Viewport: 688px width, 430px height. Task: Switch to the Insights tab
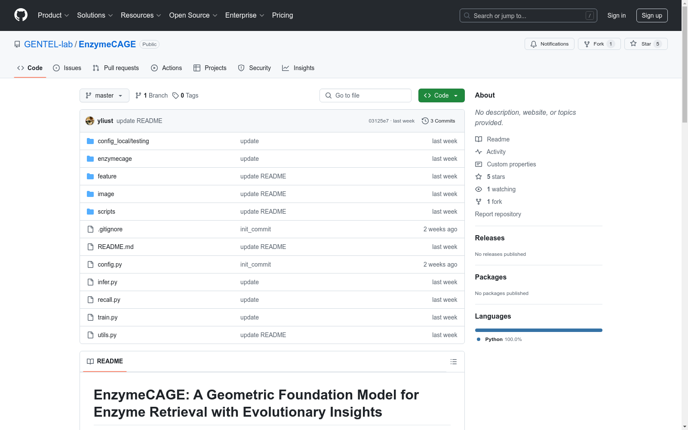pos(298,68)
